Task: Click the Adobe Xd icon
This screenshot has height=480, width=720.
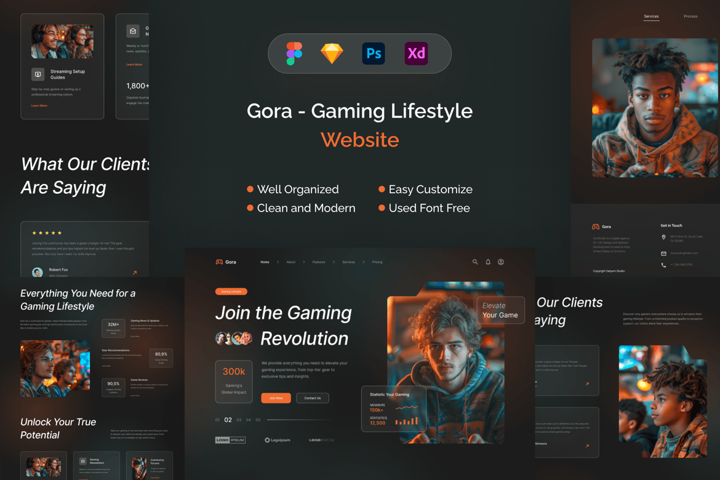Action: (416, 54)
